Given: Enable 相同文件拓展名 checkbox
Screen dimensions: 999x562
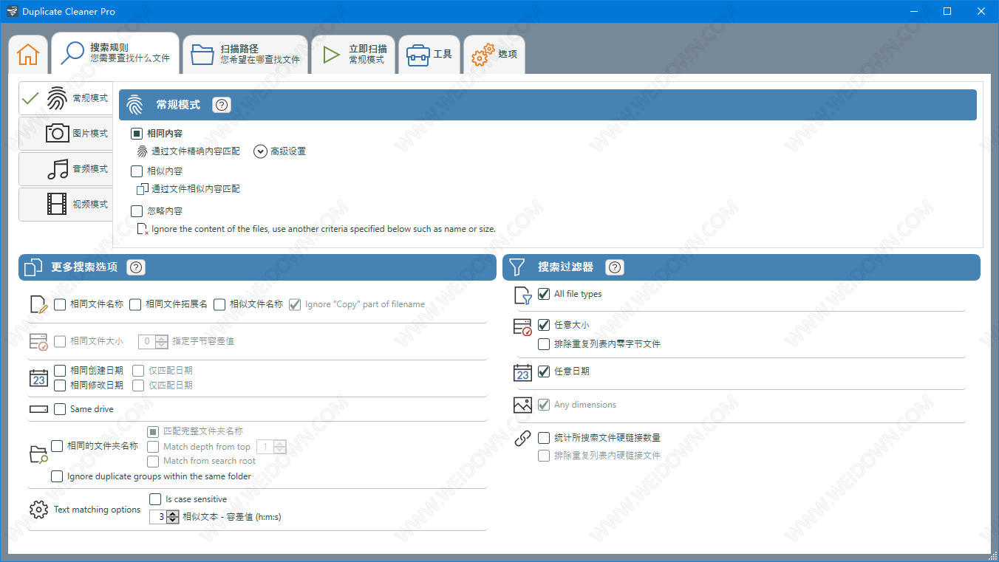Looking at the screenshot, I should [x=135, y=304].
